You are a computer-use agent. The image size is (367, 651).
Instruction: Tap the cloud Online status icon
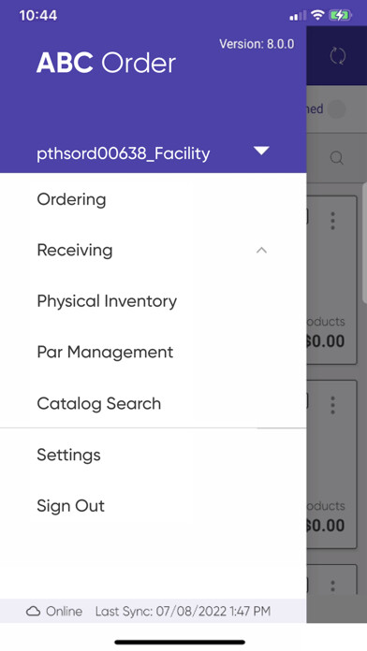click(34, 611)
